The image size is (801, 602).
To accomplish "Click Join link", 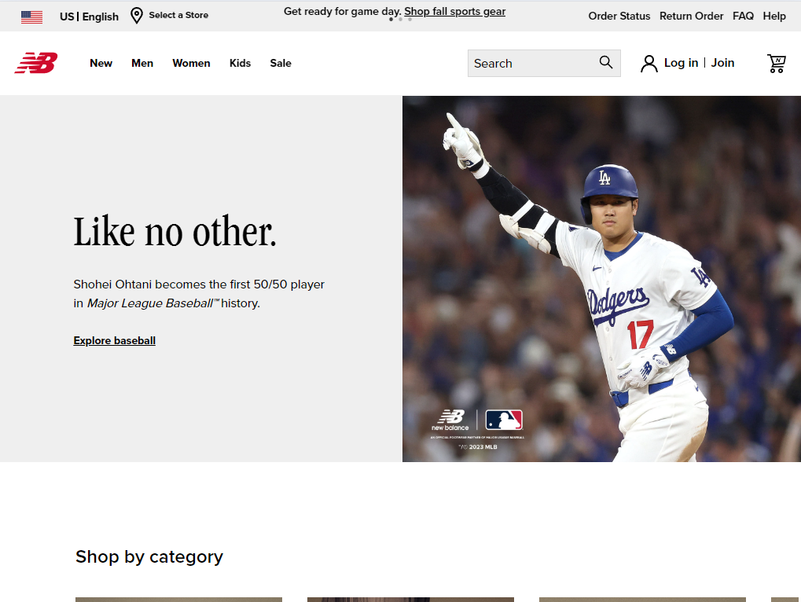I will 723,63.
